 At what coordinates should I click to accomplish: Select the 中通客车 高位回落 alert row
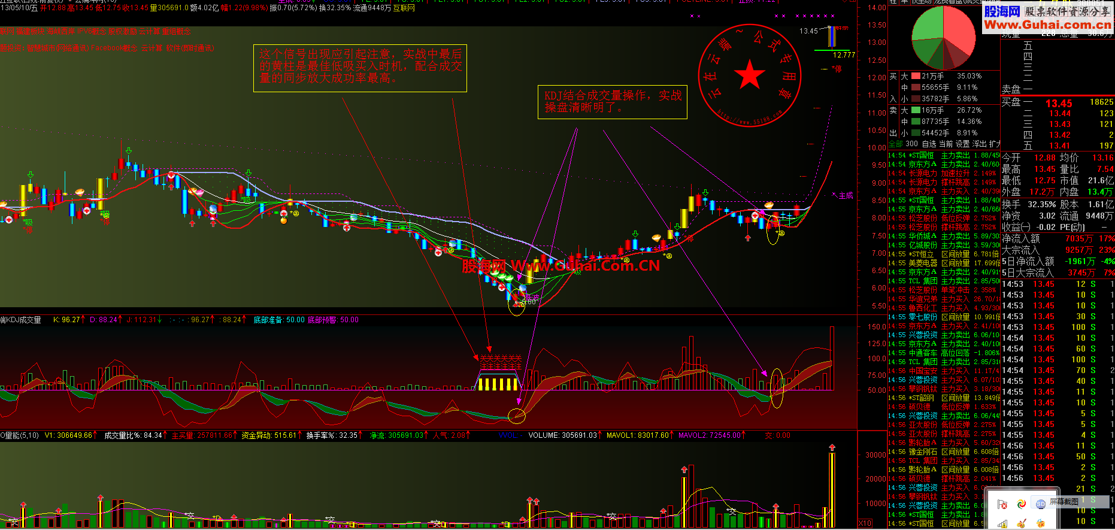pos(944,353)
